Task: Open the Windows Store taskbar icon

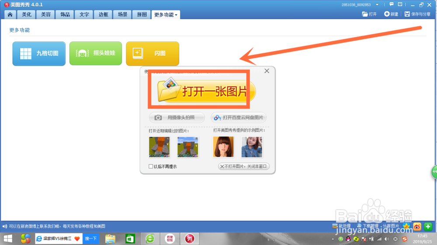Action: click(x=130, y=238)
